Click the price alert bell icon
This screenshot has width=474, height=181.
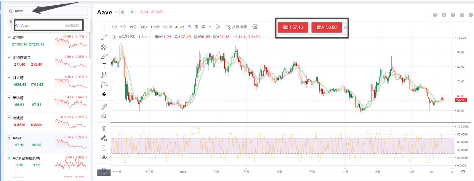click(132, 12)
